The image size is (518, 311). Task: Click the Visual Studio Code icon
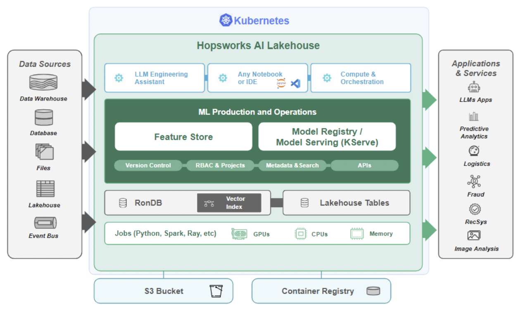tap(295, 84)
